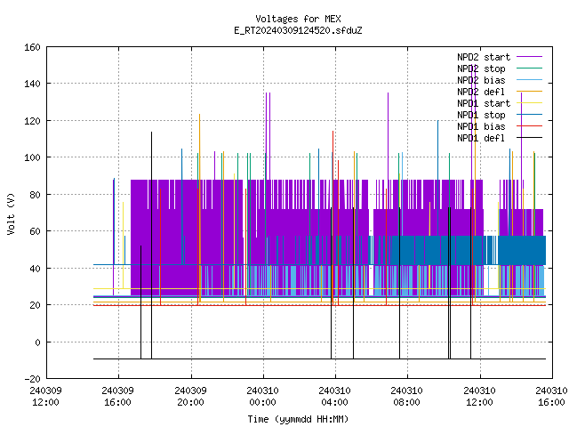Image resolution: width=569 pixels, height=427 pixels.
Task: Click the NPD1 defl legend label
Action: pos(481,139)
